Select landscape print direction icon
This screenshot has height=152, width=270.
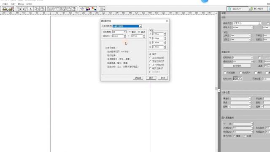point(240,79)
